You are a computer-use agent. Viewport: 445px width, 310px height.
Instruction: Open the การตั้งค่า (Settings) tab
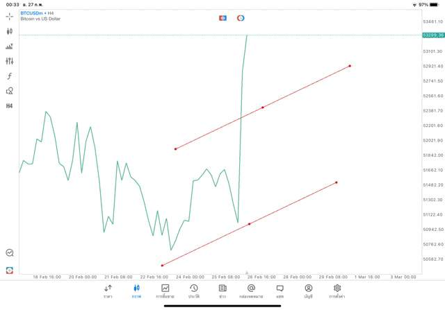click(x=337, y=291)
